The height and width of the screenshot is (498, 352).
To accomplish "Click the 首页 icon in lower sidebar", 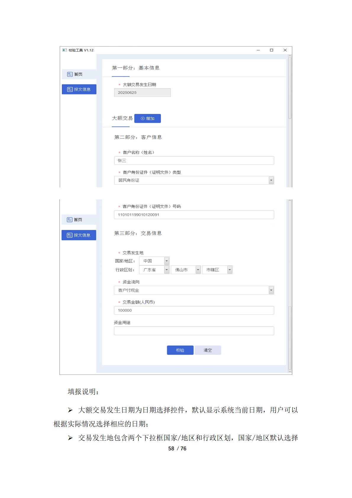I will (70, 220).
